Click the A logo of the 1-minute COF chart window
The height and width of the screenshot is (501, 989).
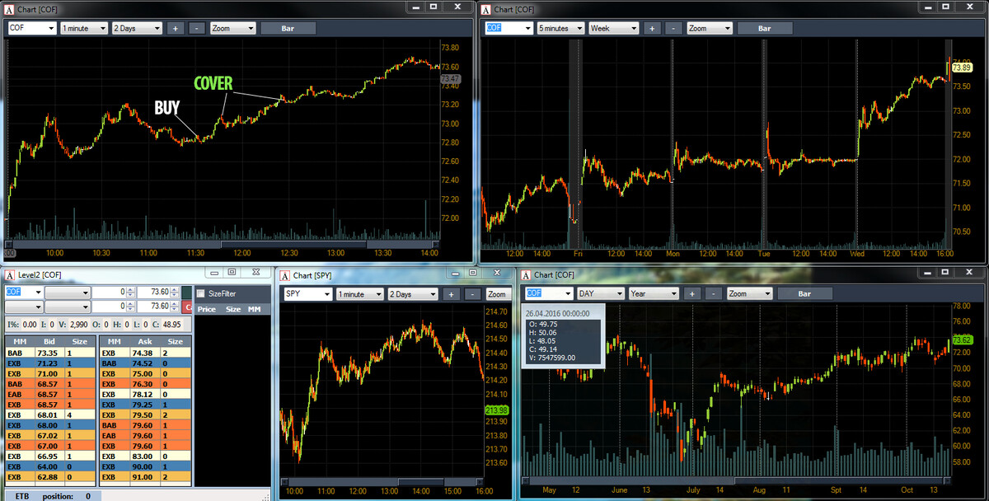pos(10,8)
